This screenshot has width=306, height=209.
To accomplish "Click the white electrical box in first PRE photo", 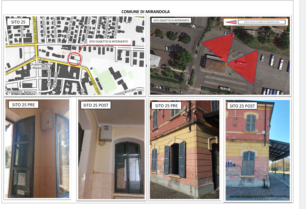I will [x=47, y=119].
